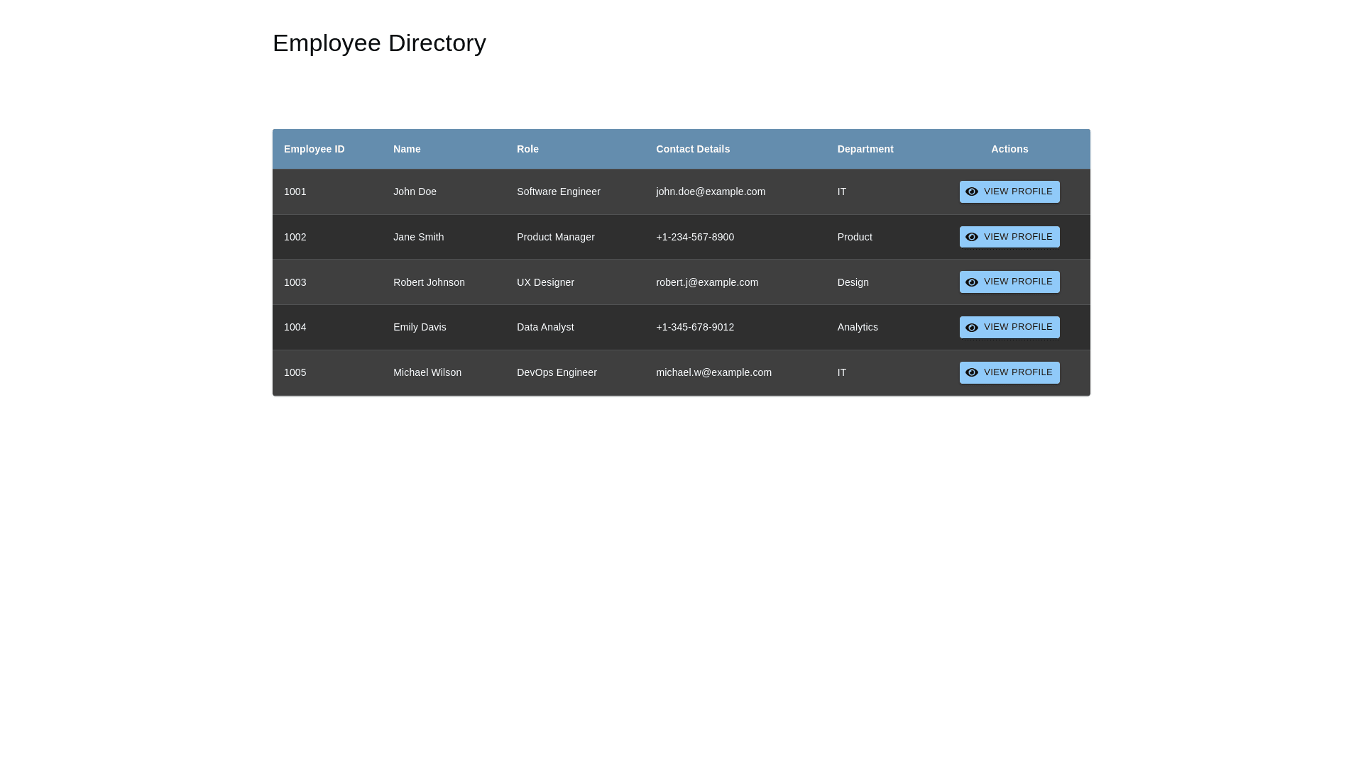The image size is (1363, 766).
Task: Open the View Profile button for employee 1002
Action: 1009,237
